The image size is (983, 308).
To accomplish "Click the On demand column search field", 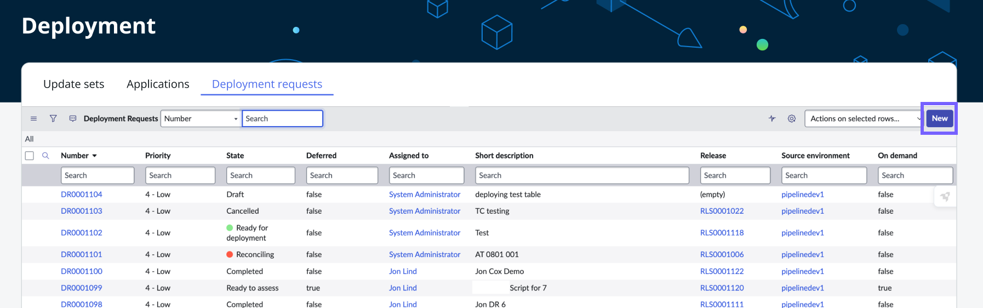I will [915, 175].
